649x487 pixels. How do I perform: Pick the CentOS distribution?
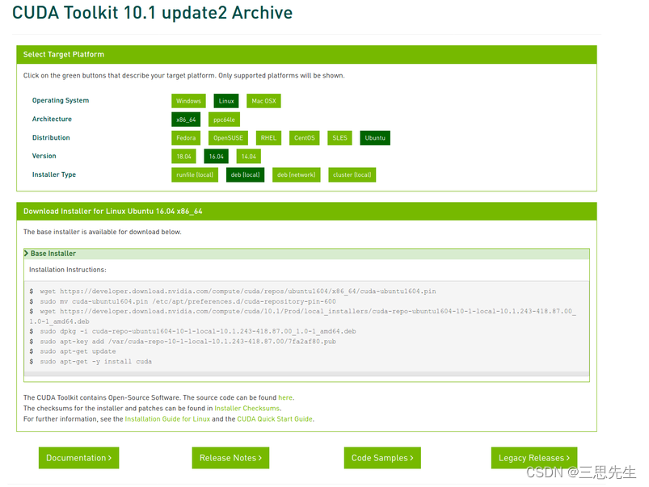(304, 138)
